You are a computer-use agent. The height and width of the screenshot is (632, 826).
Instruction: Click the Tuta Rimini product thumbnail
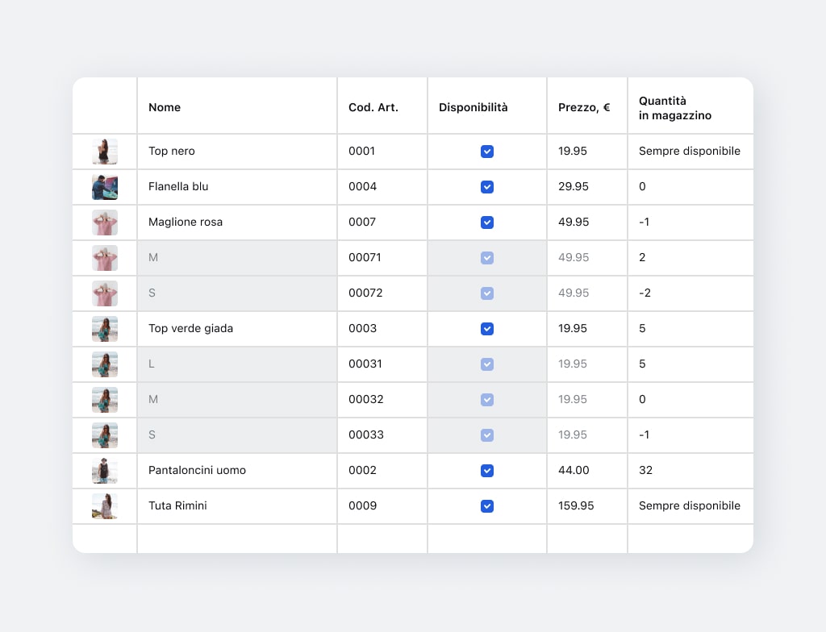point(105,506)
